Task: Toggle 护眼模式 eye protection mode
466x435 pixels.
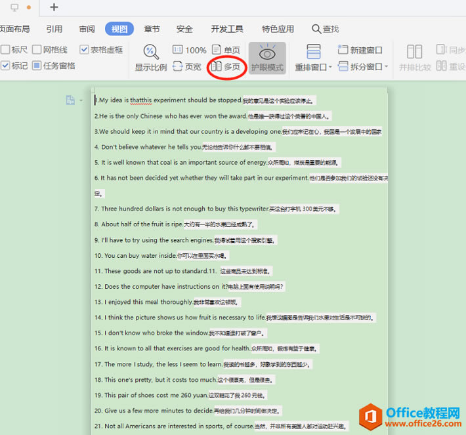Action: point(267,58)
